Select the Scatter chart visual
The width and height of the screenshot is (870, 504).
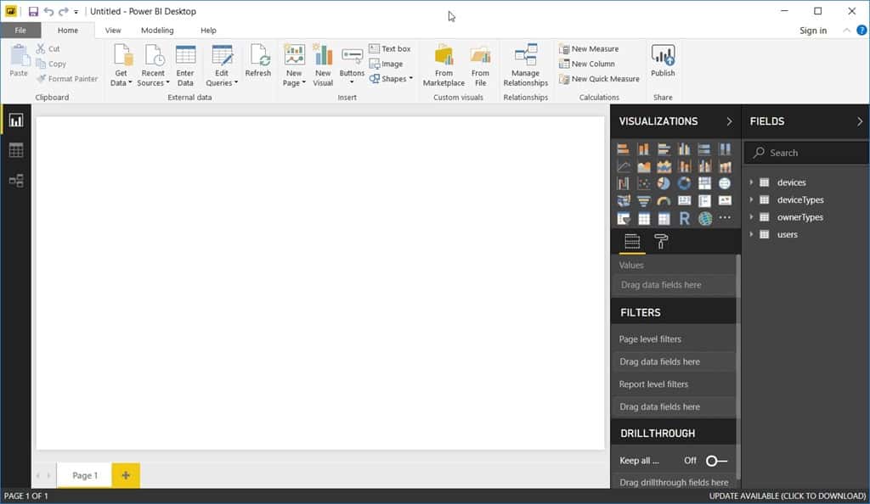click(644, 183)
